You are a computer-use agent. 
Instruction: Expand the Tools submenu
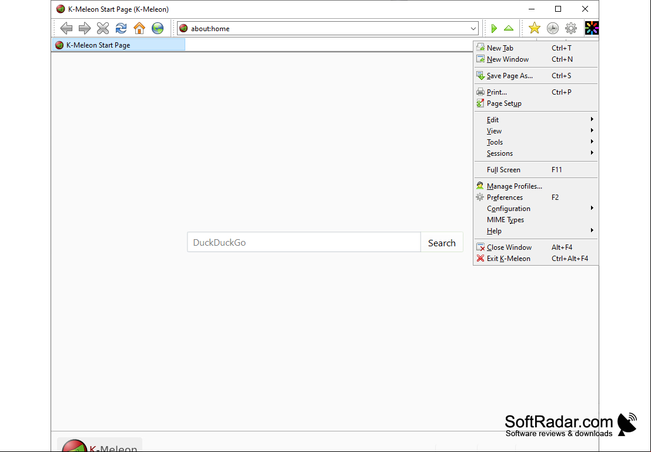pyautogui.click(x=536, y=142)
